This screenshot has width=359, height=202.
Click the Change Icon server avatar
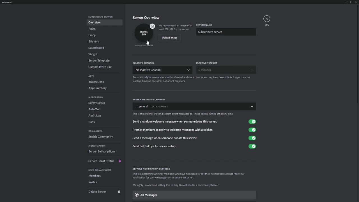[144, 33]
